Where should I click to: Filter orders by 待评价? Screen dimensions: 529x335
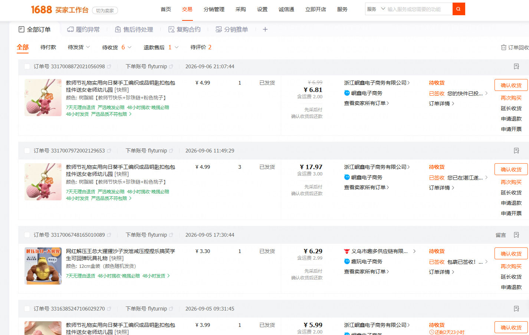coord(201,47)
